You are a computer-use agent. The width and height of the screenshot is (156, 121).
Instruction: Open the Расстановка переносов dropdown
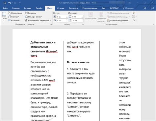tap(38, 20)
